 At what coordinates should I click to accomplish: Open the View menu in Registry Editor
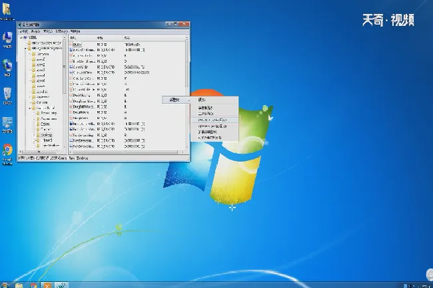[47, 31]
